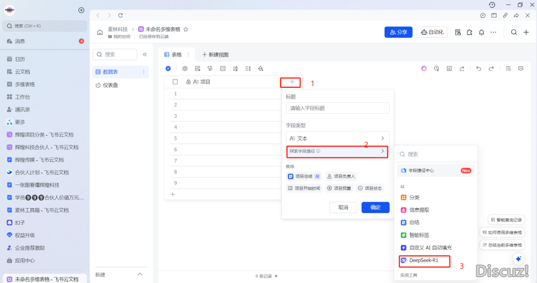The width and height of the screenshot is (537, 283).
Task: Select the 项目状态 recommended field chip
Action: pos(369,188)
